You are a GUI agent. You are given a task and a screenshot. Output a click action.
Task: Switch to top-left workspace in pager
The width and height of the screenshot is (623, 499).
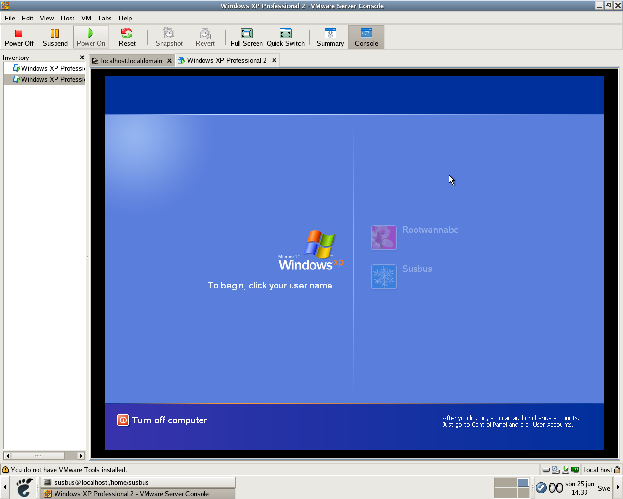[499, 482]
